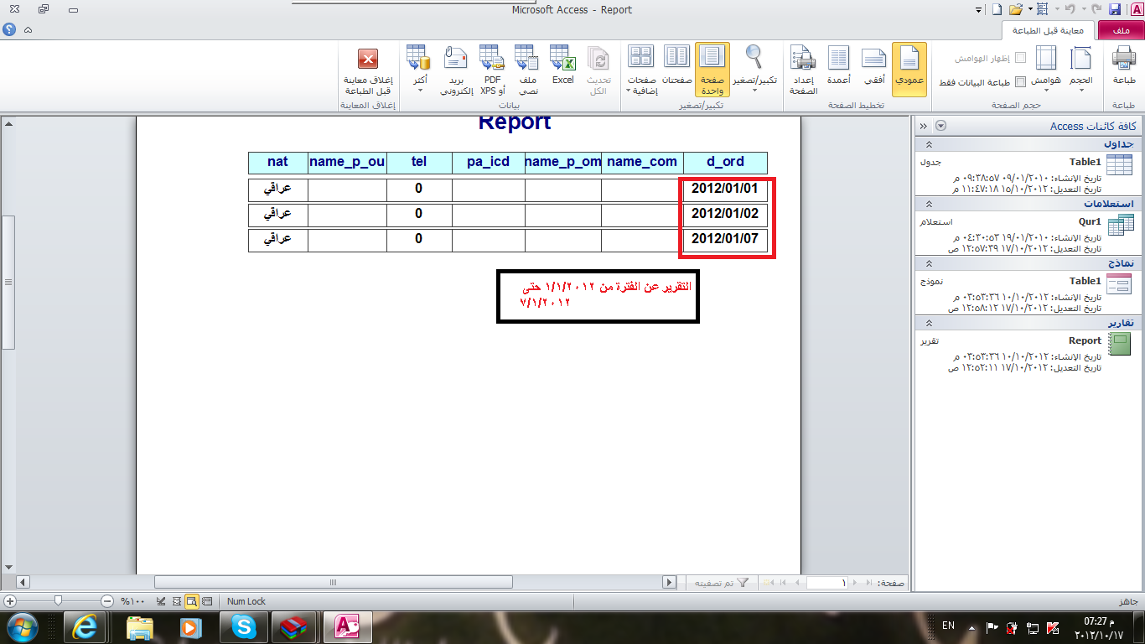Collapse the Queries (استعلامات) group header
The image size is (1145, 644).
[x=928, y=204]
